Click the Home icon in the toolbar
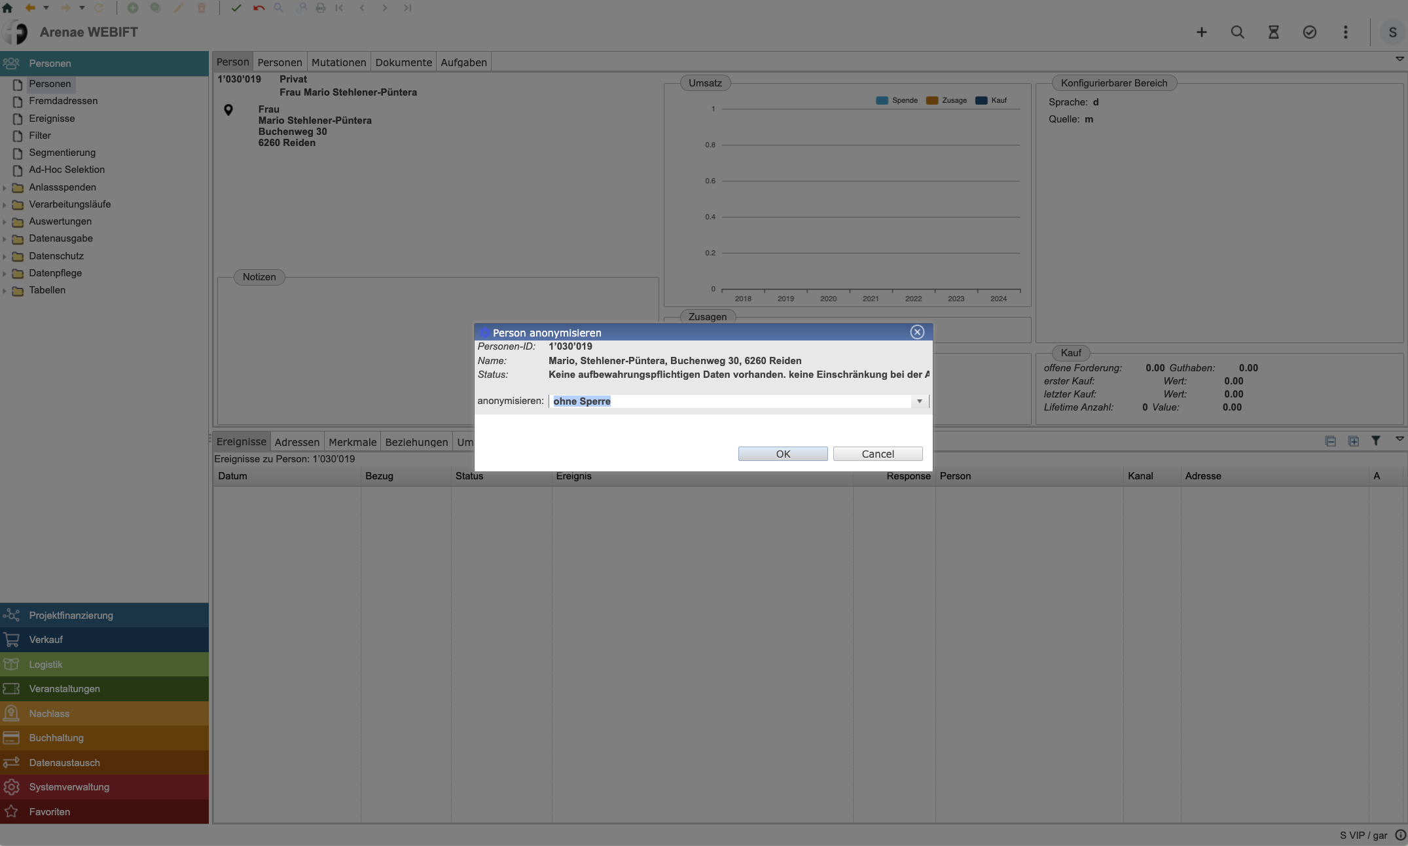Screen dimensions: 1408x846 (7, 8)
